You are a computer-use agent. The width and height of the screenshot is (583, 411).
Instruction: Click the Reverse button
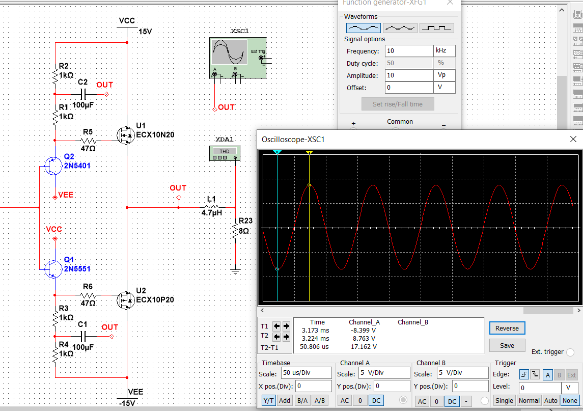[507, 328]
